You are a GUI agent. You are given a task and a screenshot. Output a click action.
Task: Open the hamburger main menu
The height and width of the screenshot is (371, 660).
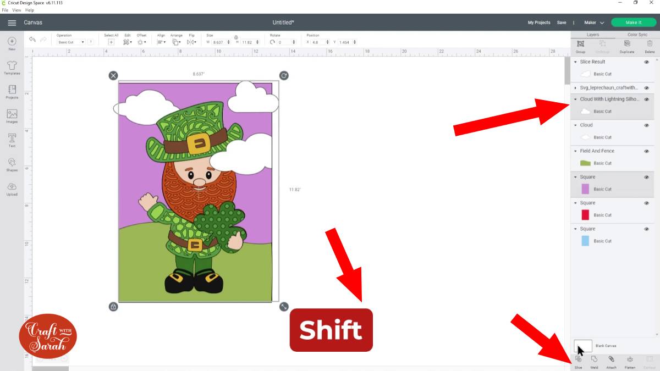[12, 23]
